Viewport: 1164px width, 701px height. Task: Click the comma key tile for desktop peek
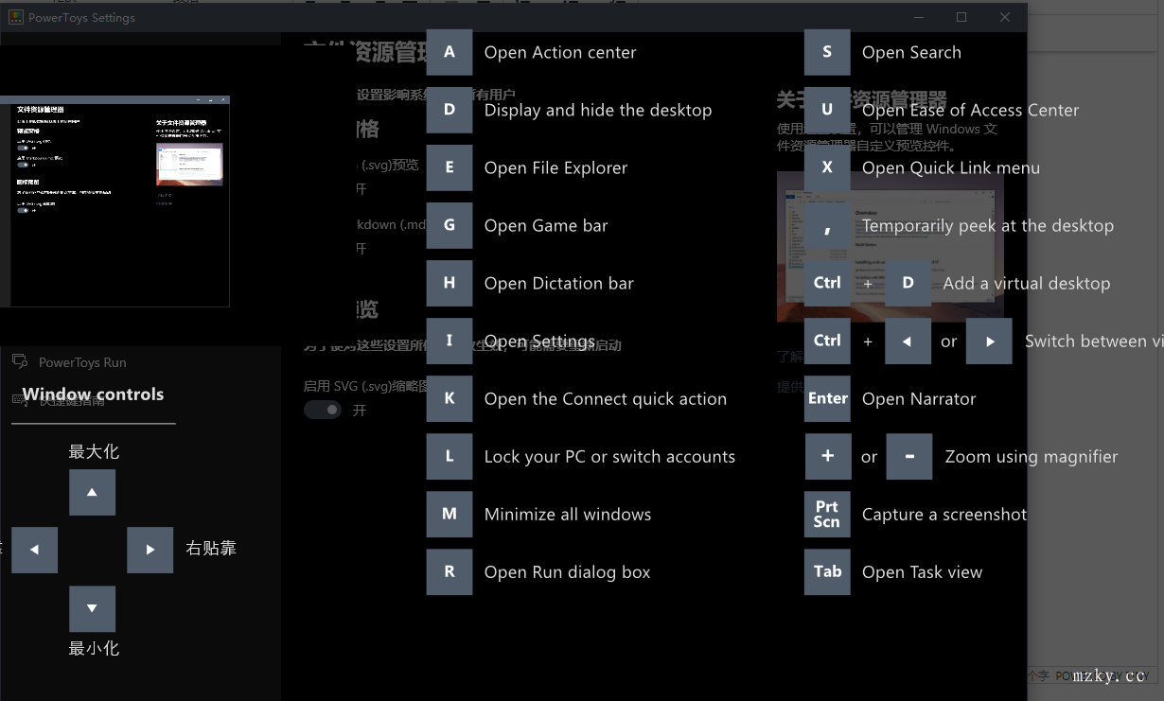[x=827, y=225]
